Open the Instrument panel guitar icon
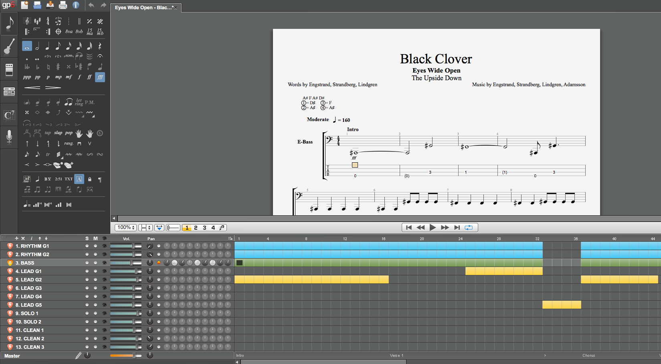The width and height of the screenshot is (661, 364). click(x=9, y=46)
